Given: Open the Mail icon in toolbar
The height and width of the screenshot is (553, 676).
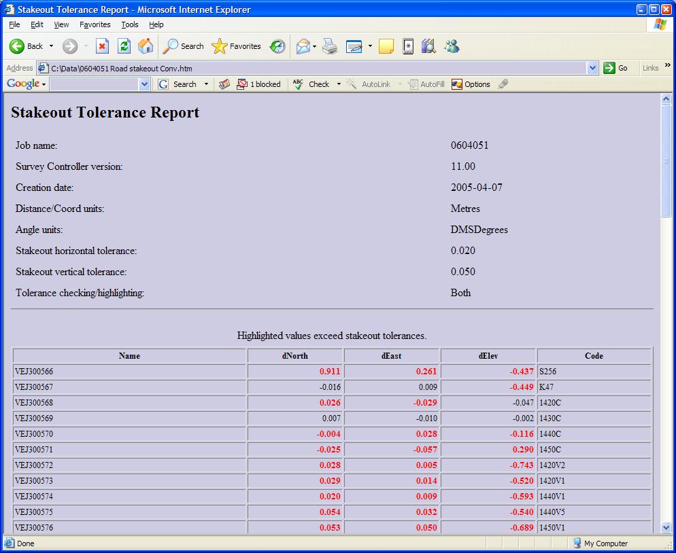Looking at the screenshot, I should point(303,46).
